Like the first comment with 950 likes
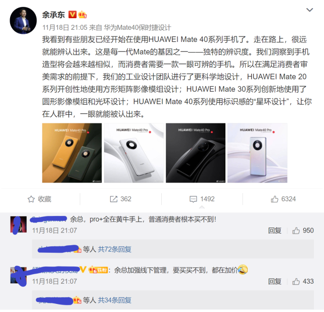324x312 pixels. point(303,230)
